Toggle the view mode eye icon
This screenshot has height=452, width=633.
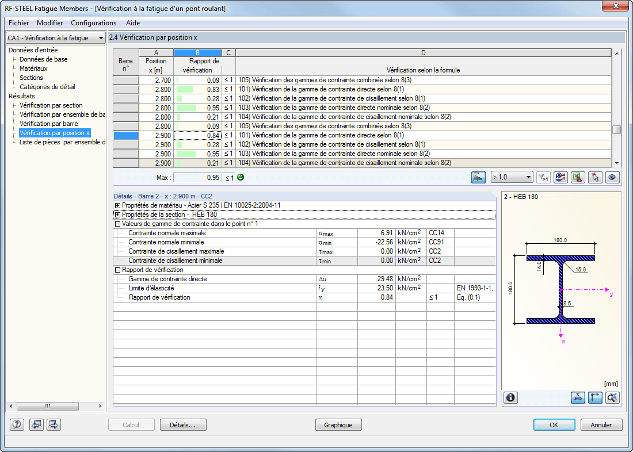pyautogui.click(x=612, y=177)
